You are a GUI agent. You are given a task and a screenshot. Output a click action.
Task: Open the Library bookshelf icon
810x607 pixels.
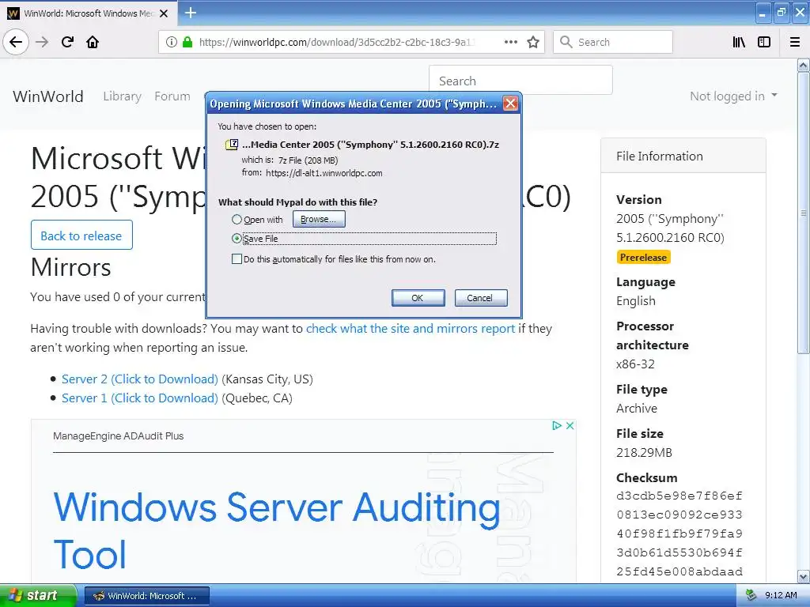[739, 43]
